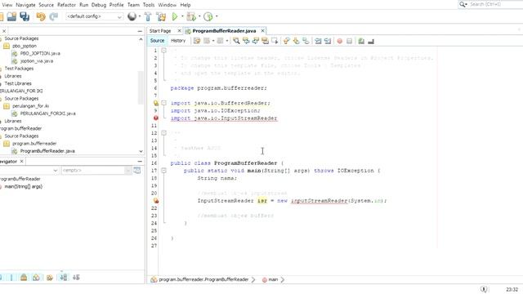Open the Debug menu

99,5
